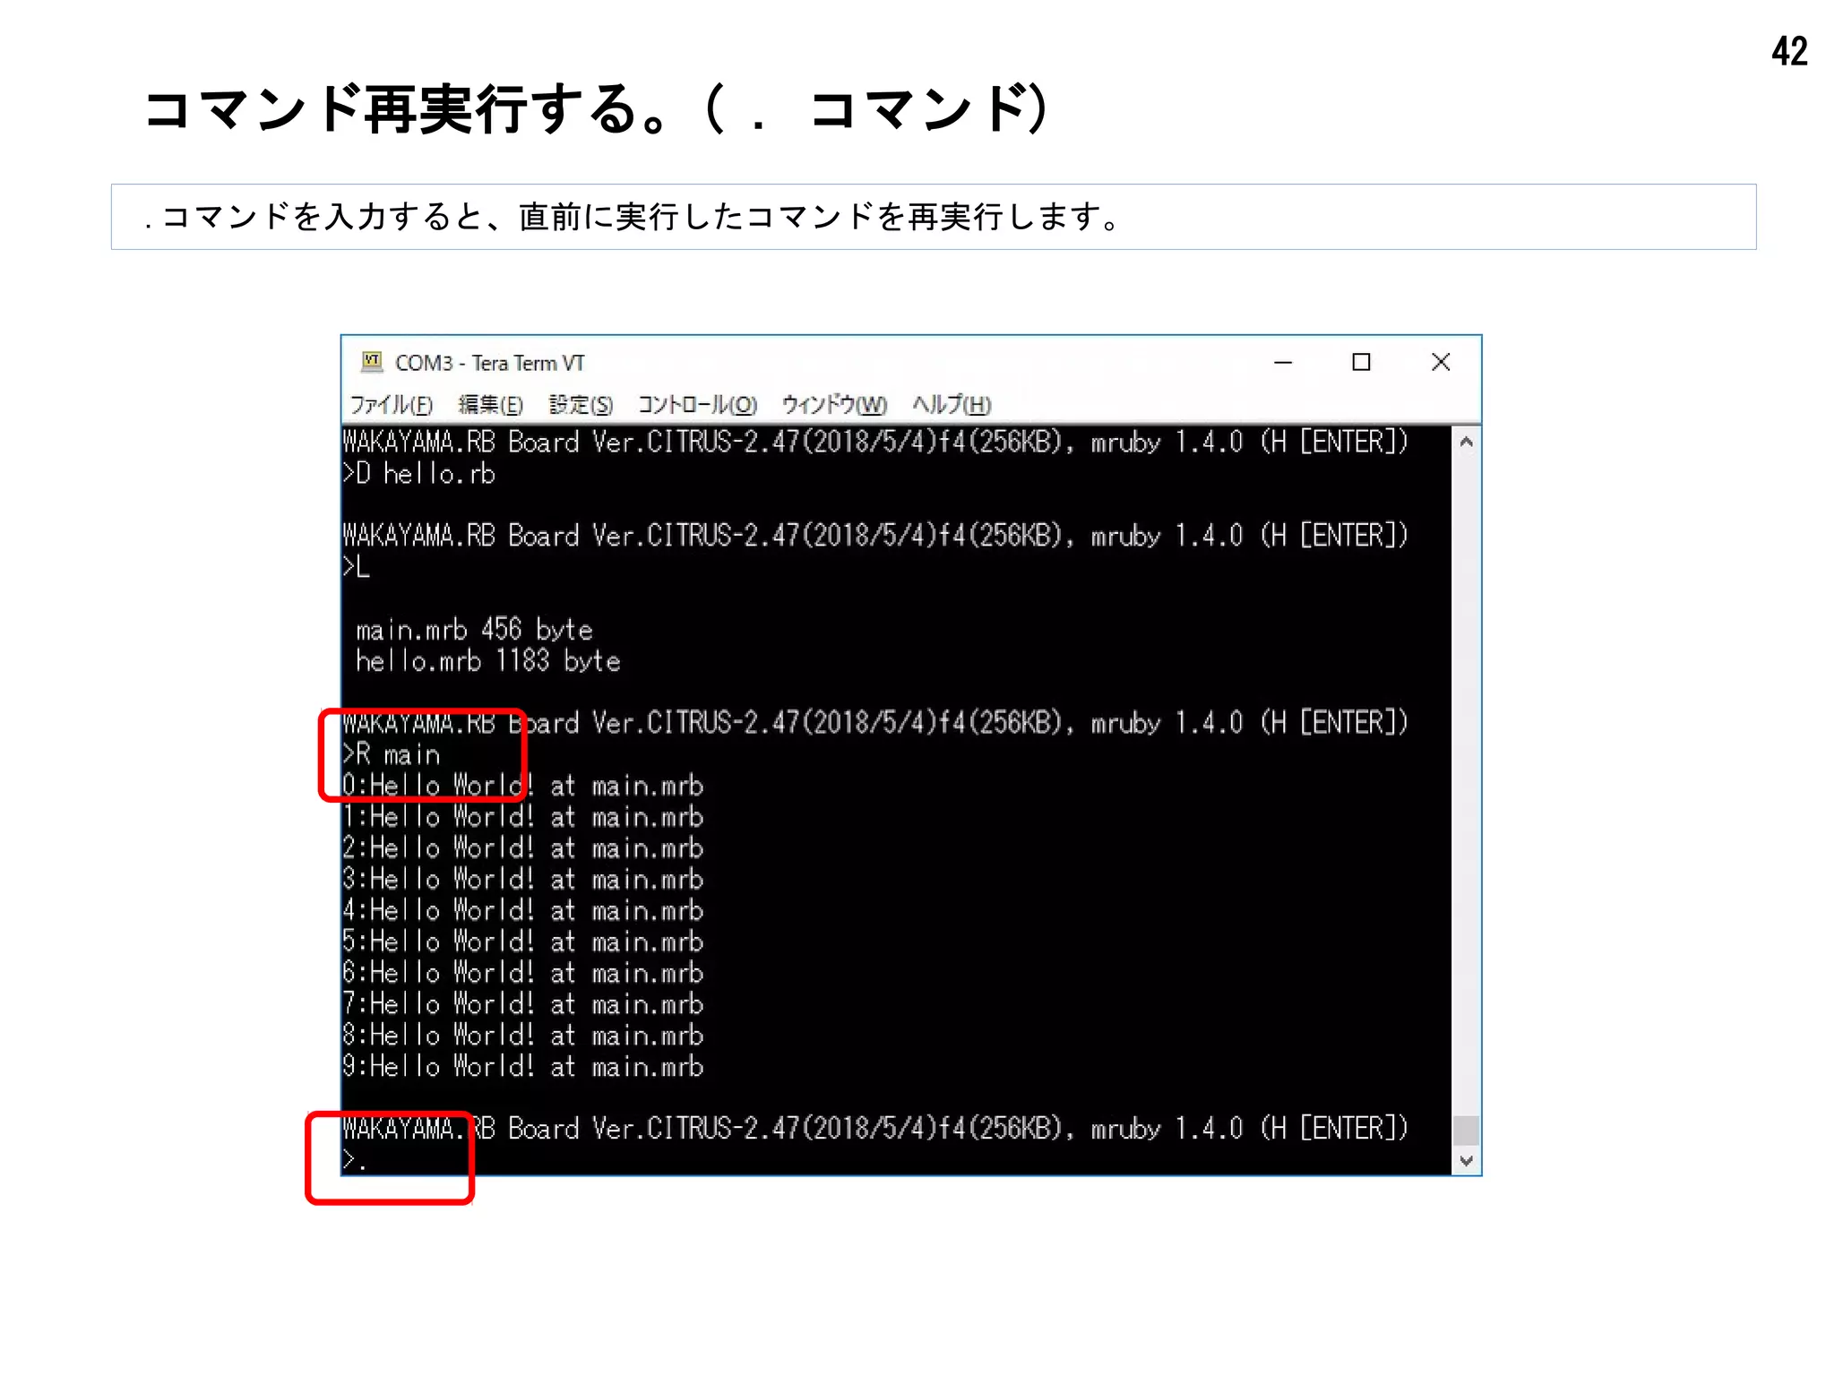The image size is (1835, 1376).
Task: Click the '6:Hello World! at main.mrb' line
Action: pyautogui.click(x=523, y=973)
